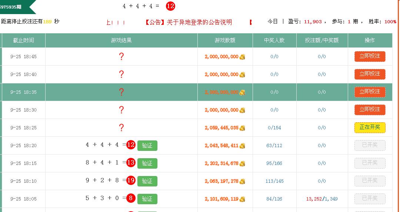Image resolution: width=400 pixels, height=212 pixels.
Task: Click gold coin icon in 18:45 row
Action: [x=242, y=57]
